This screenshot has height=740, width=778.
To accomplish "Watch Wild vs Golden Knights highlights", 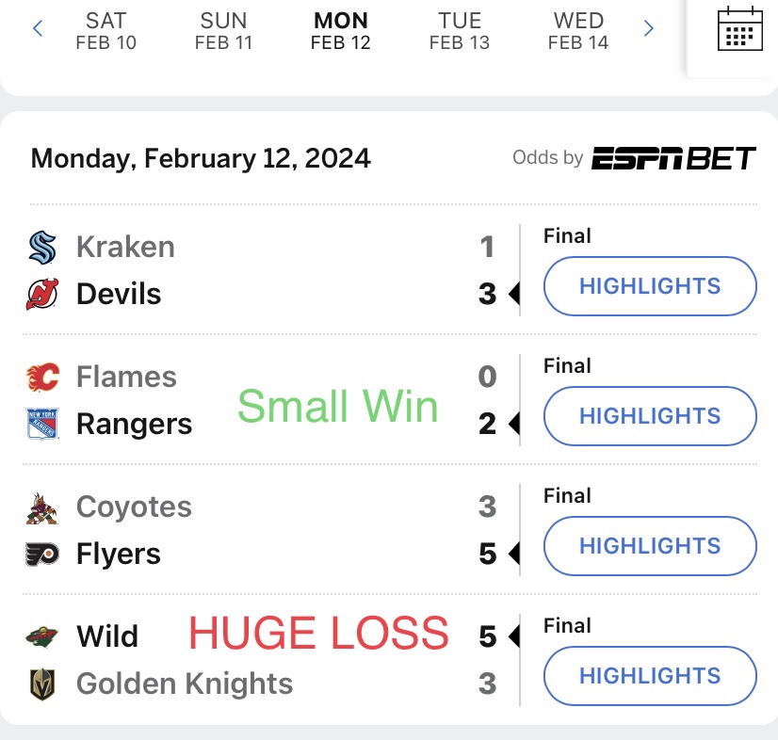I will click(x=650, y=676).
